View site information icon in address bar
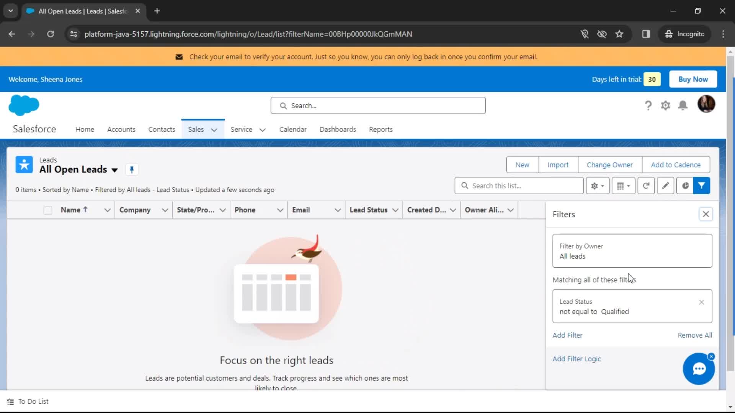735x413 pixels. 73,34
